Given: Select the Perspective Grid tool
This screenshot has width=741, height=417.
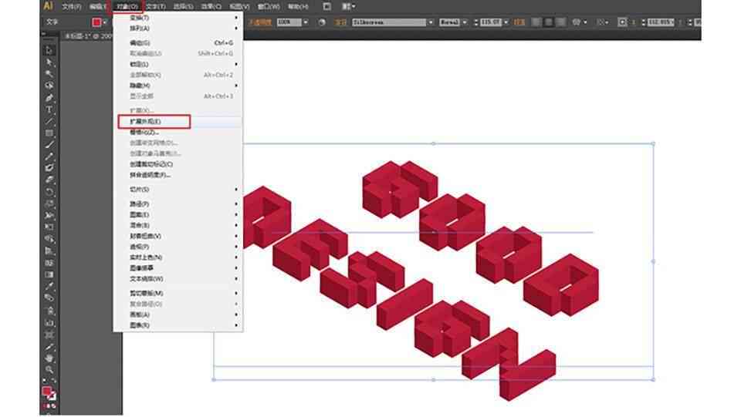Looking at the screenshot, I should click(49, 251).
